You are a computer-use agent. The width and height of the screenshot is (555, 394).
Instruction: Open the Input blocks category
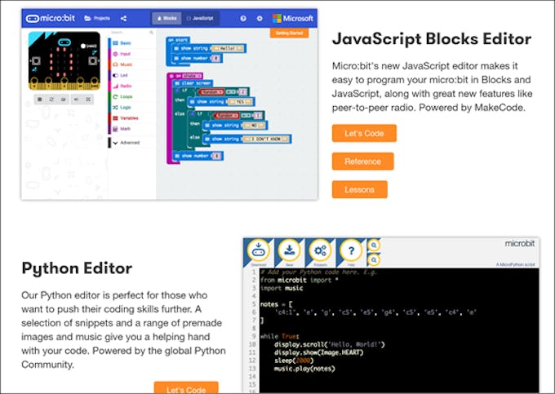[x=131, y=54]
